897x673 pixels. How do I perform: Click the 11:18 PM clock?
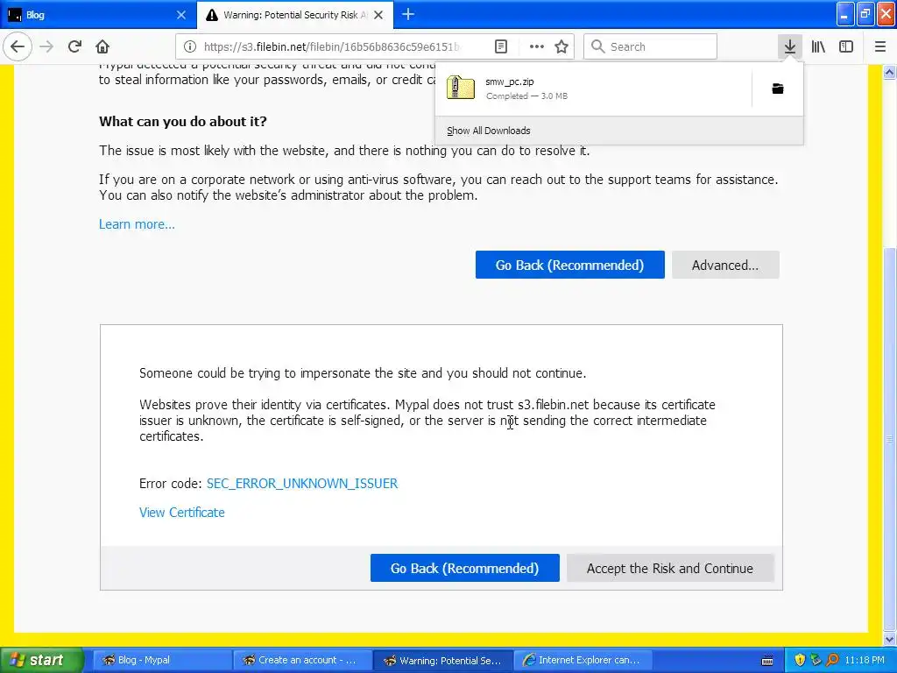pyautogui.click(x=865, y=660)
